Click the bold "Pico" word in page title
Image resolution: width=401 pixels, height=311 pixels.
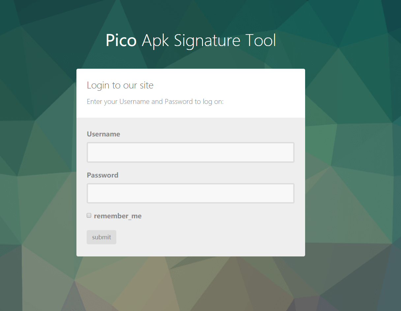click(x=121, y=40)
